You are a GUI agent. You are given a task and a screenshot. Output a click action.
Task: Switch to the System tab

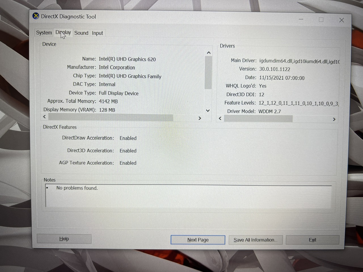43,33
